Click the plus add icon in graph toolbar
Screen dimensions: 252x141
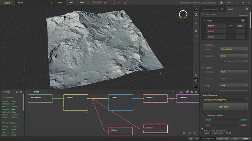173,92
